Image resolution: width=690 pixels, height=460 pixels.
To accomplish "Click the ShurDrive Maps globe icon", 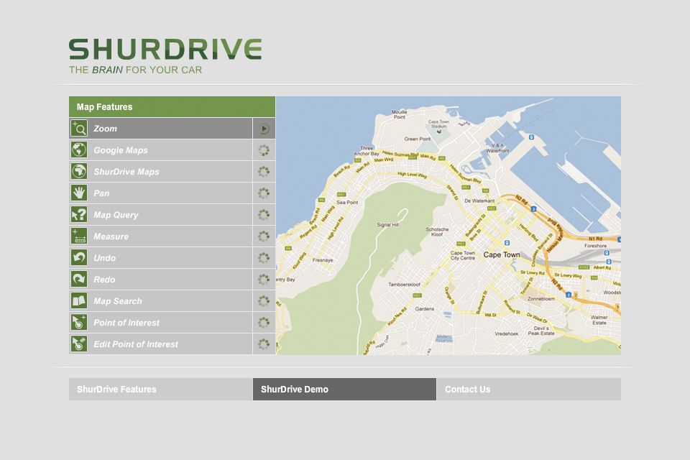I will 79,172.
